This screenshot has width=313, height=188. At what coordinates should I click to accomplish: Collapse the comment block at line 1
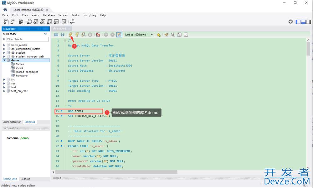[65, 40]
